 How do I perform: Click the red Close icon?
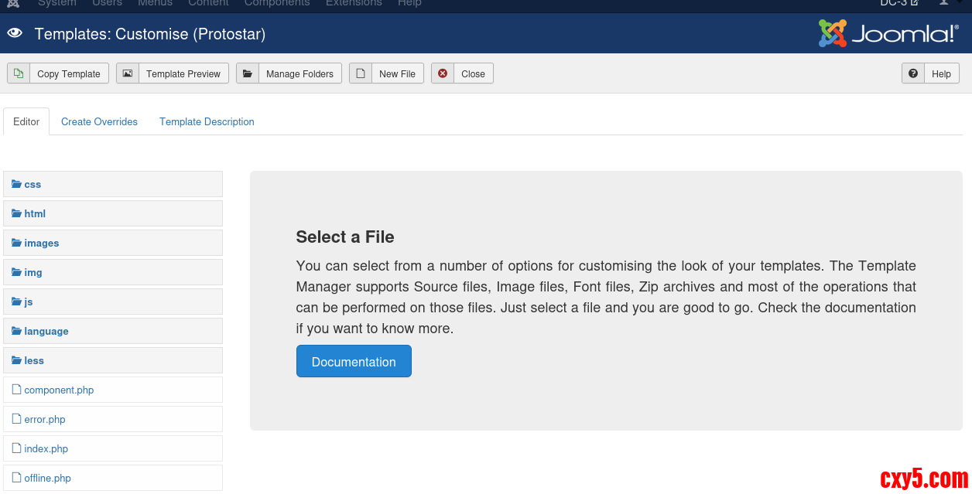click(x=443, y=73)
